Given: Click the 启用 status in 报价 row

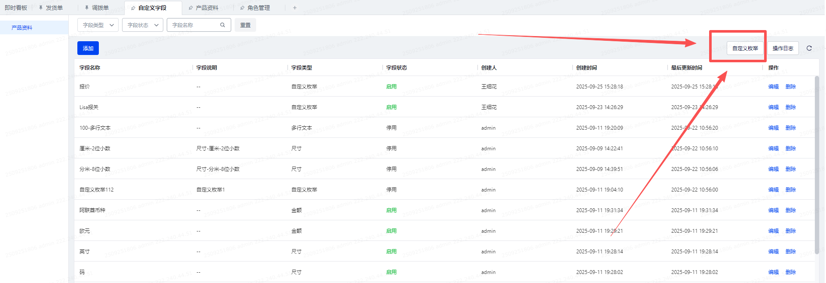Looking at the screenshot, I should [392, 86].
